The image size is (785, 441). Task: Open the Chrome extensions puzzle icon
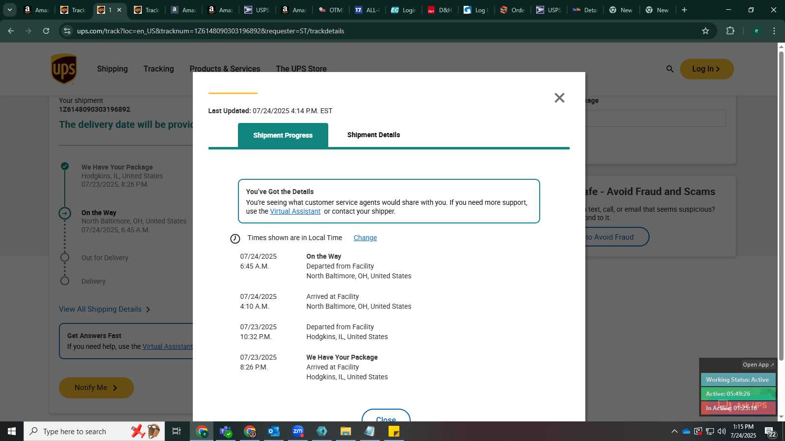coord(730,31)
